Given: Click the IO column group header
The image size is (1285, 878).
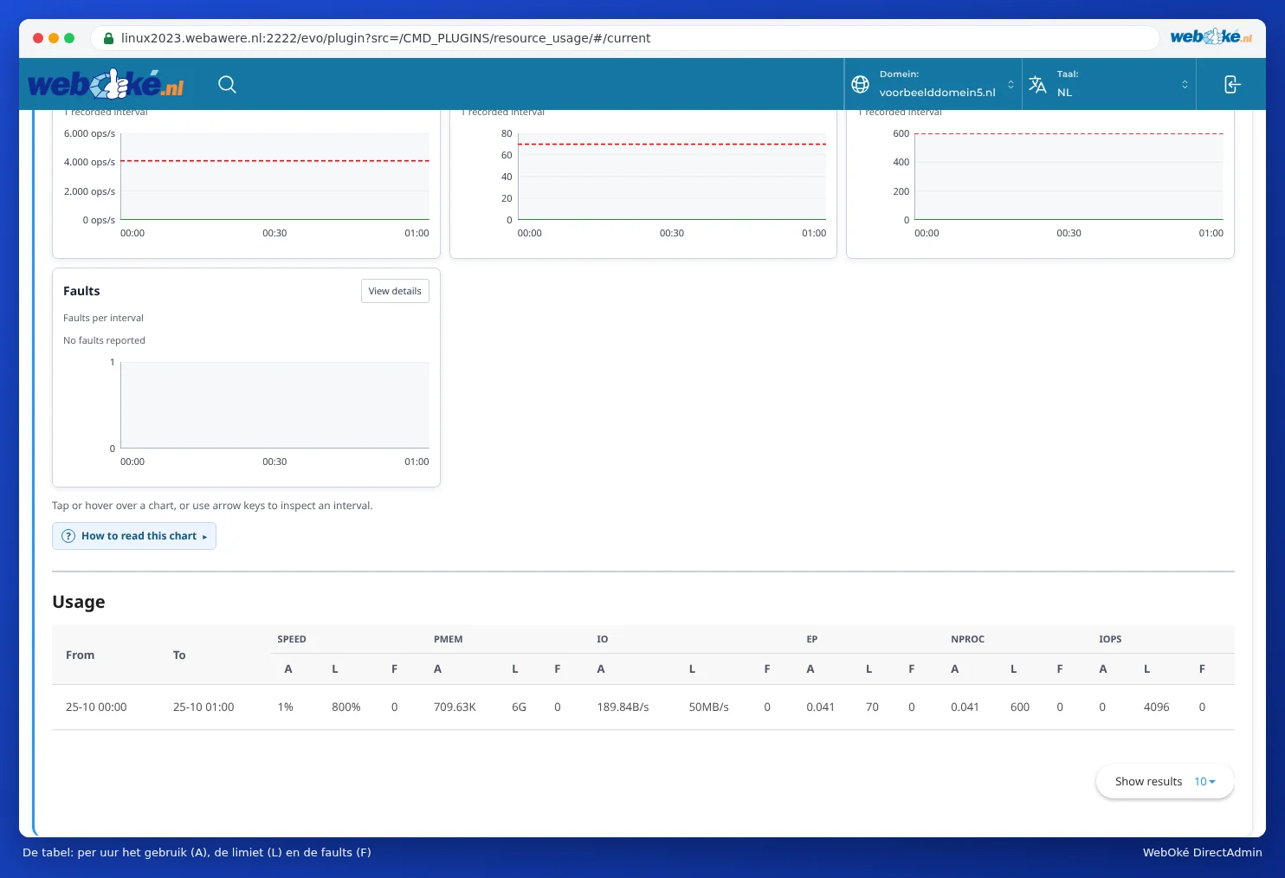Looking at the screenshot, I should pyautogui.click(x=603, y=639).
